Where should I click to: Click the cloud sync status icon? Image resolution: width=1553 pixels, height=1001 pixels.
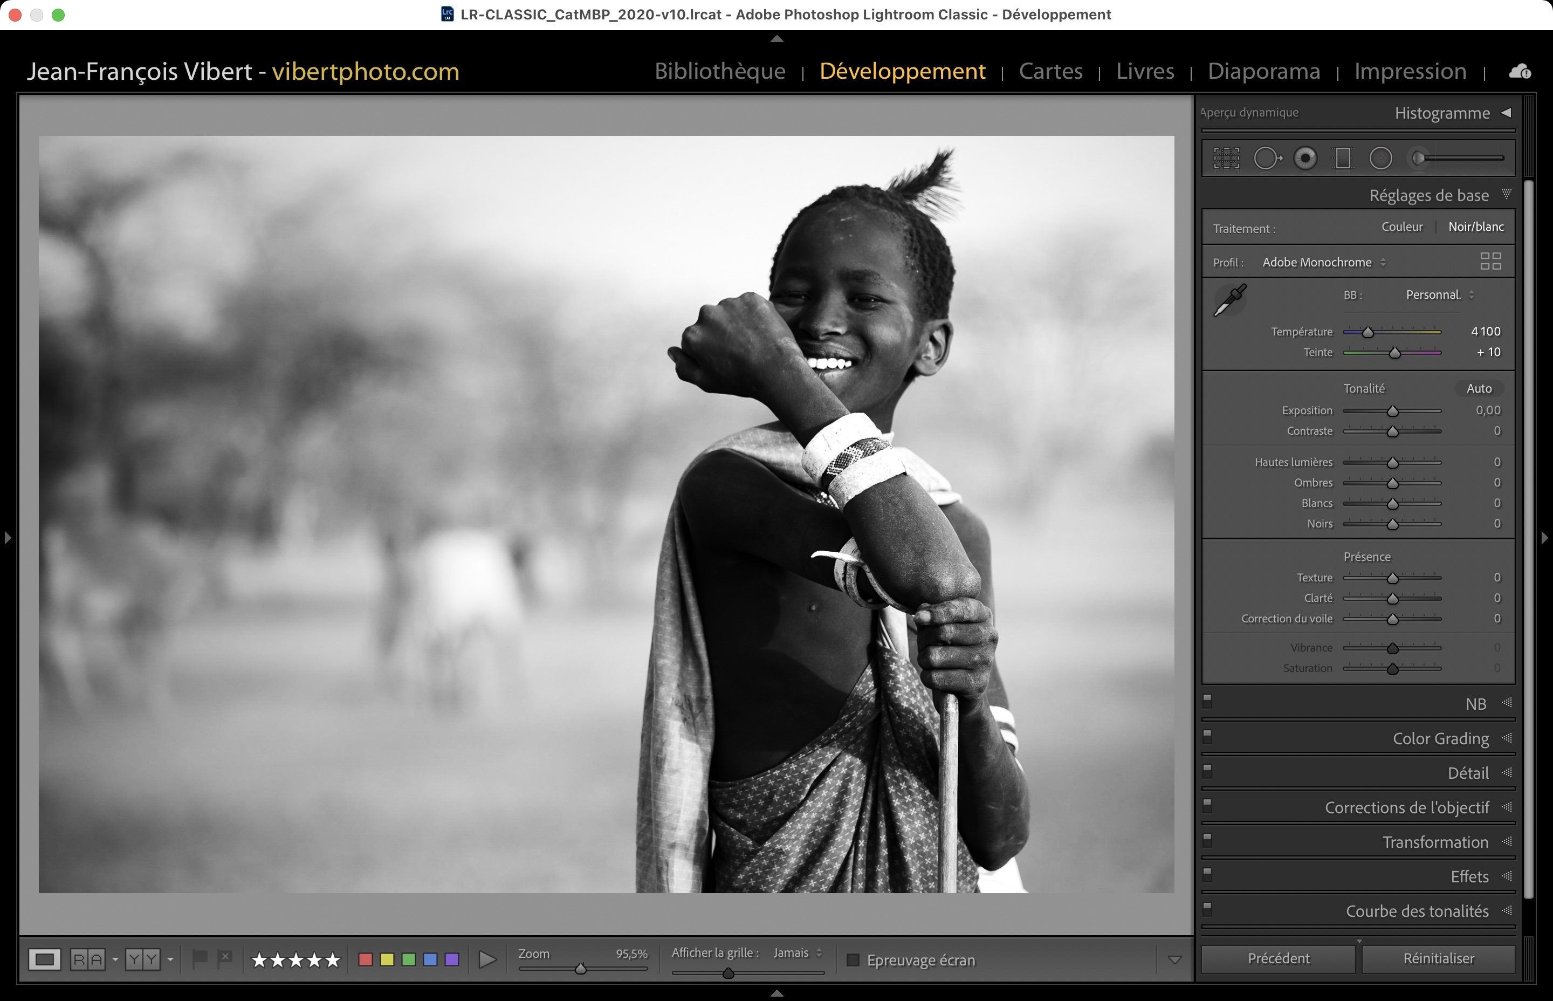[x=1519, y=72]
